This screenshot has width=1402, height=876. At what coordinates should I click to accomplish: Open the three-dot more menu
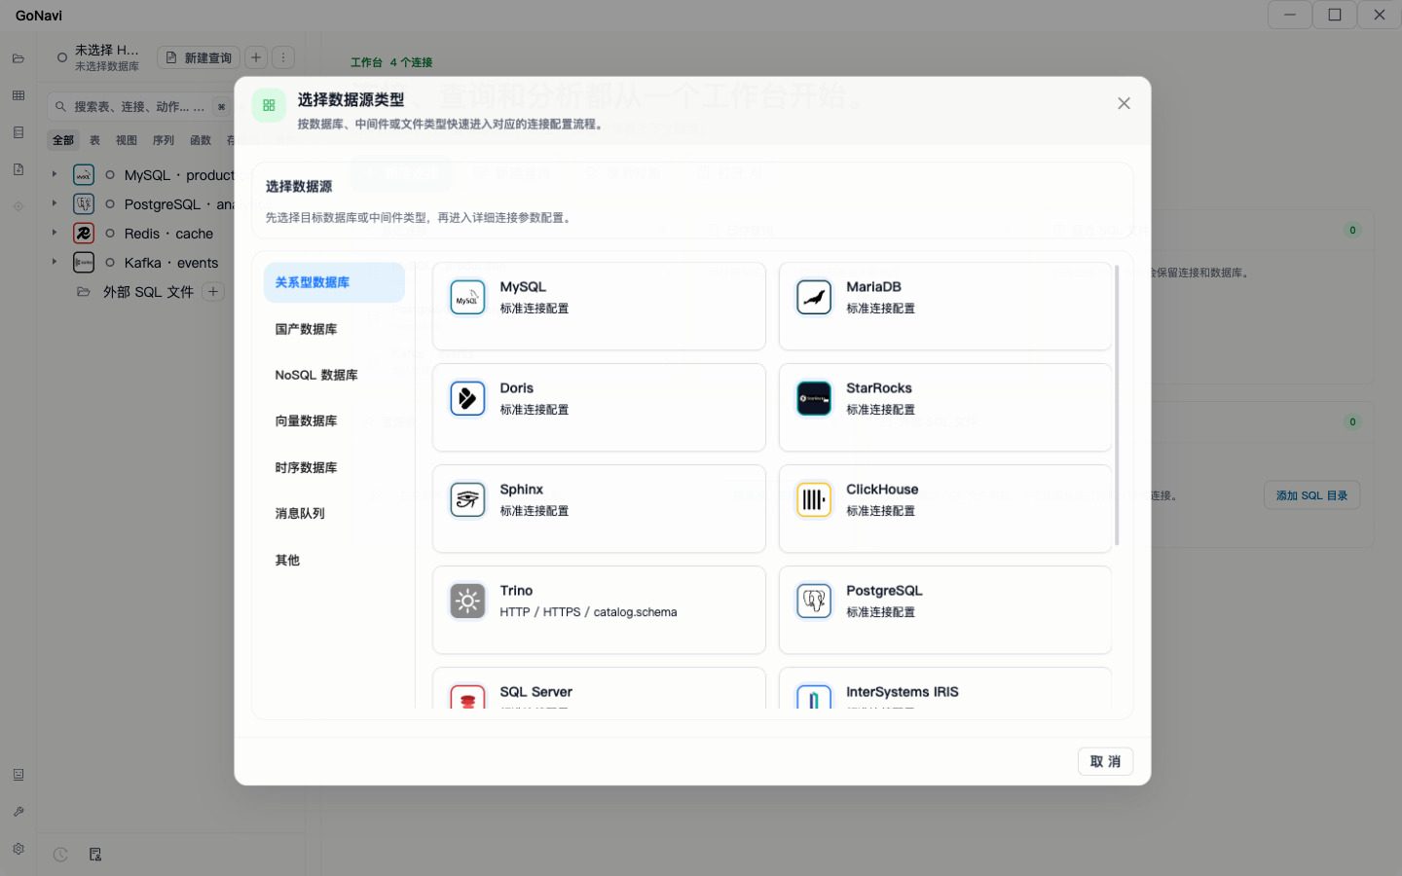pyautogui.click(x=283, y=57)
